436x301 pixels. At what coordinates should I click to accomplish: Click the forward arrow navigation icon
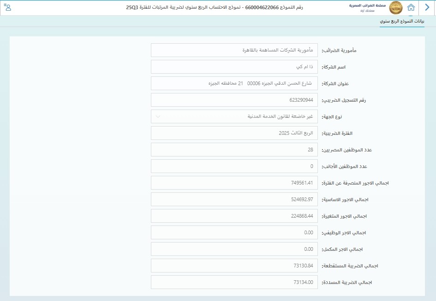pos(427,7)
